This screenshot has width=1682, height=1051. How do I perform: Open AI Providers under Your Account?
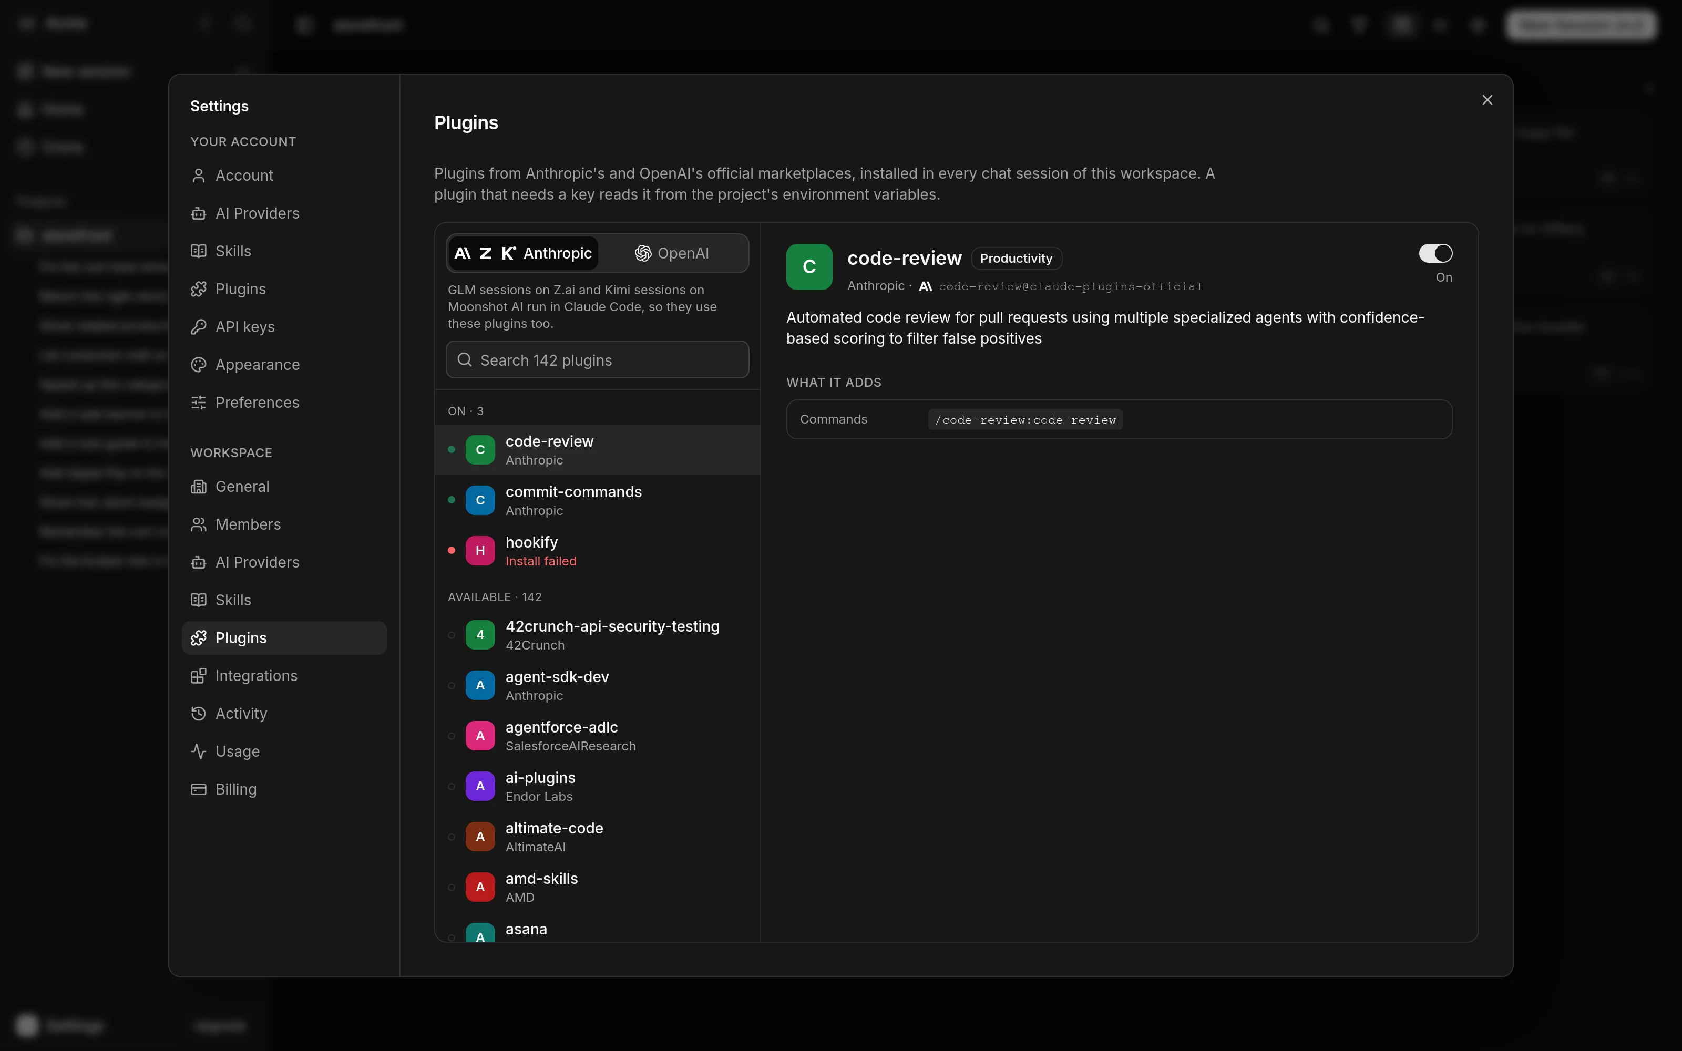point(284,213)
